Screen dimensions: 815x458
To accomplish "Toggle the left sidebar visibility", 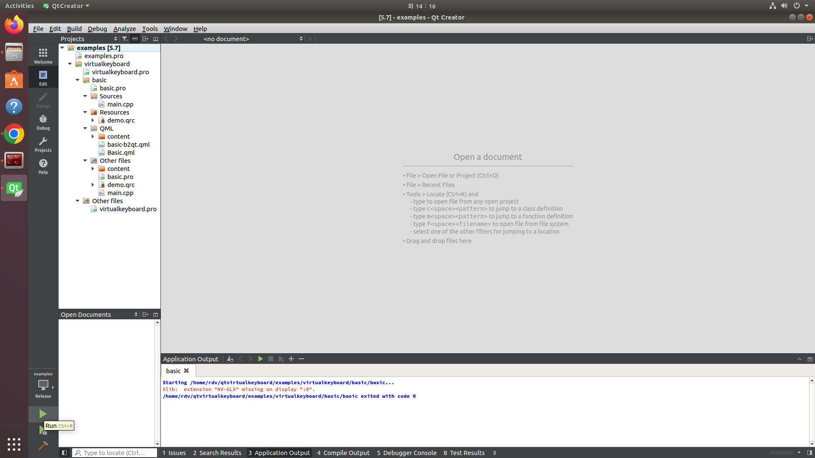I will (64, 452).
